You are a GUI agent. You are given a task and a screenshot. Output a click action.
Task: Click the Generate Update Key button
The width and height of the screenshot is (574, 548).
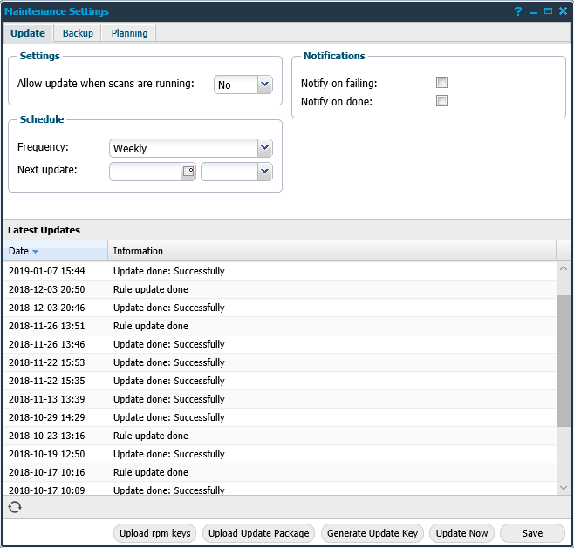(x=372, y=533)
